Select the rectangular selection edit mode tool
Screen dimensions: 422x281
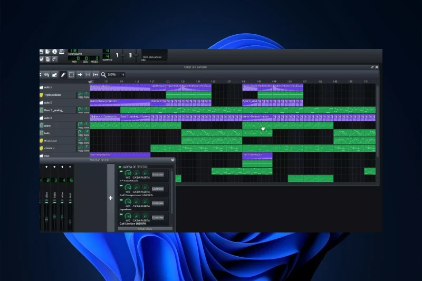pyautogui.click(x=71, y=75)
